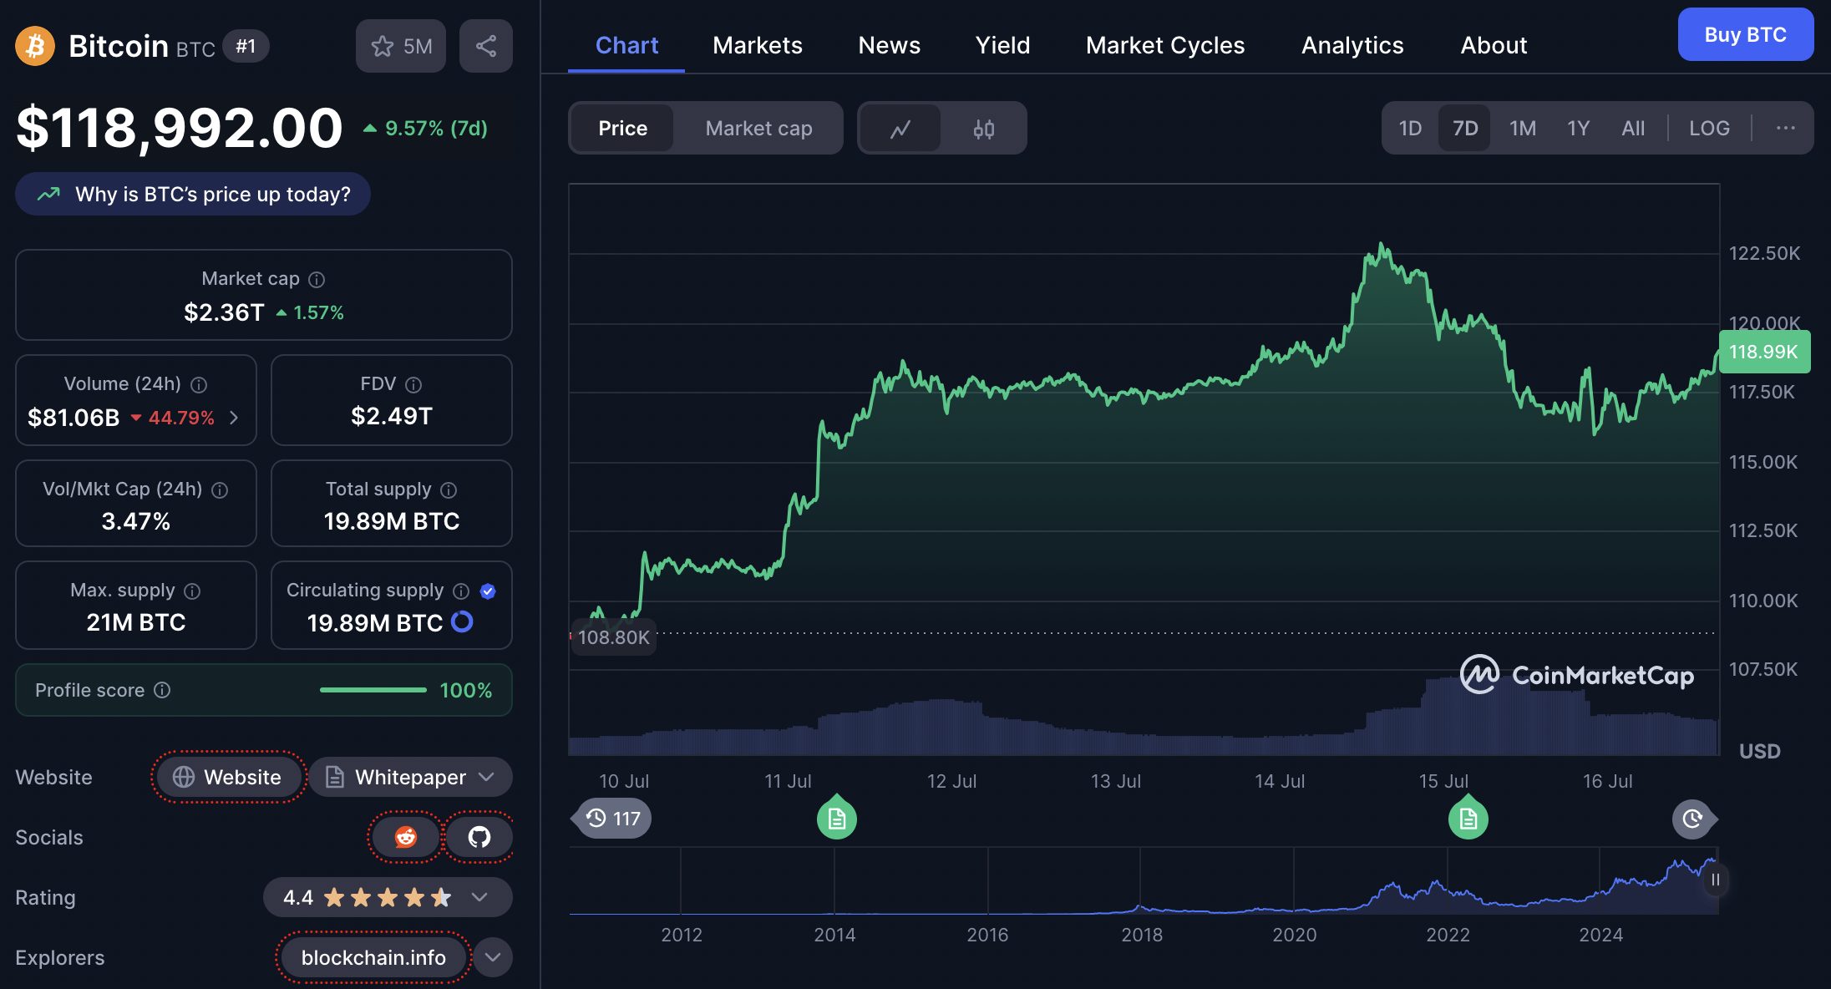
Task: Open the GitHub social link
Action: (x=479, y=837)
